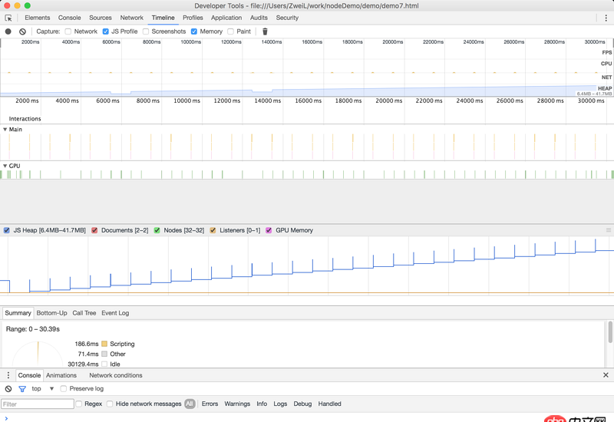This screenshot has width=614, height=422.
Task: Open the top execution context dropdown
Action: tap(42, 389)
